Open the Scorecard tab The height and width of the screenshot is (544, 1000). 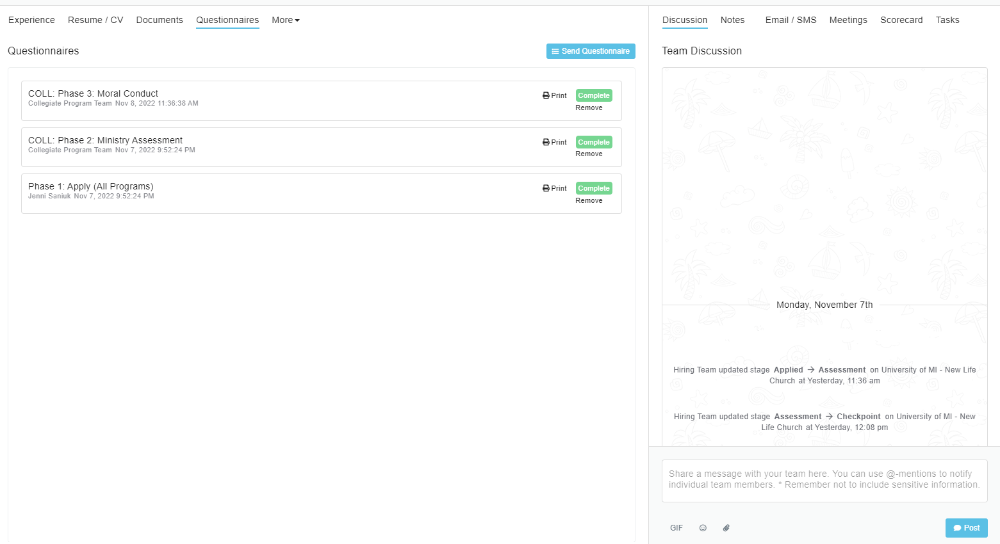click(901, 20)
